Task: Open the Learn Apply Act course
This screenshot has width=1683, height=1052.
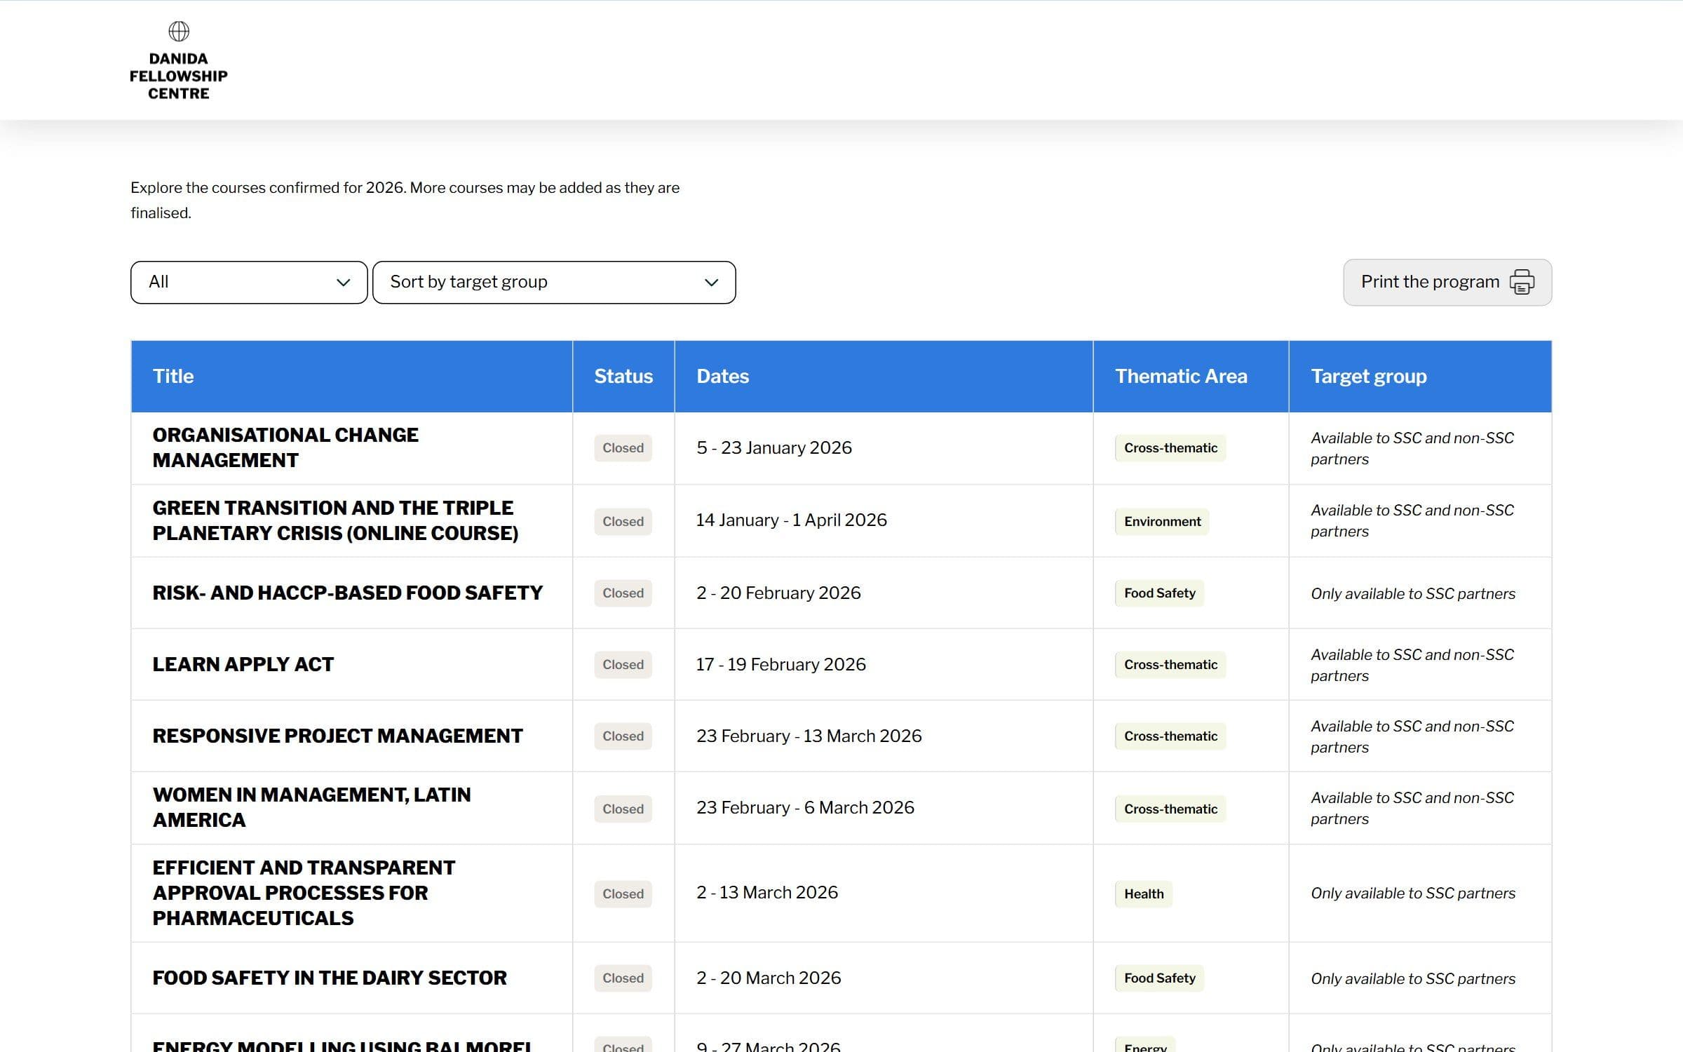Action: 243,664
